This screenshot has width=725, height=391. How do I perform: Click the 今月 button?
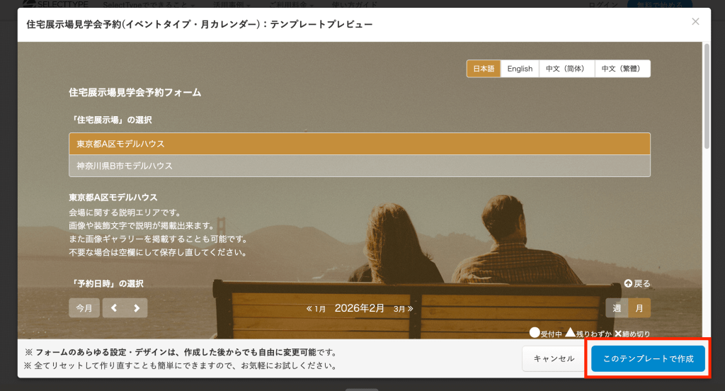pos(84,308)
